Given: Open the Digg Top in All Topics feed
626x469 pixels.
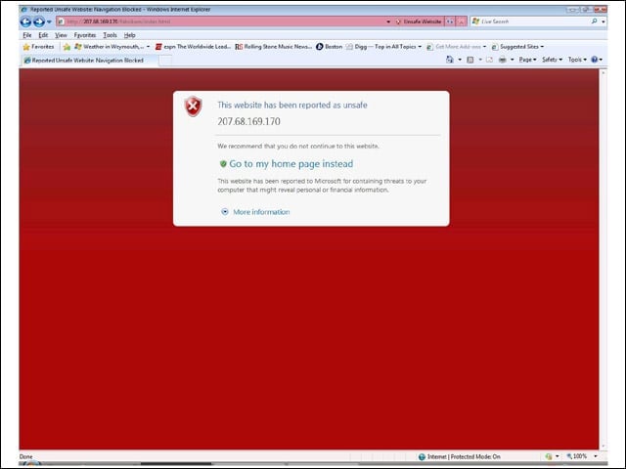Looking at the screenshot, I should click(x=380, y=47).
